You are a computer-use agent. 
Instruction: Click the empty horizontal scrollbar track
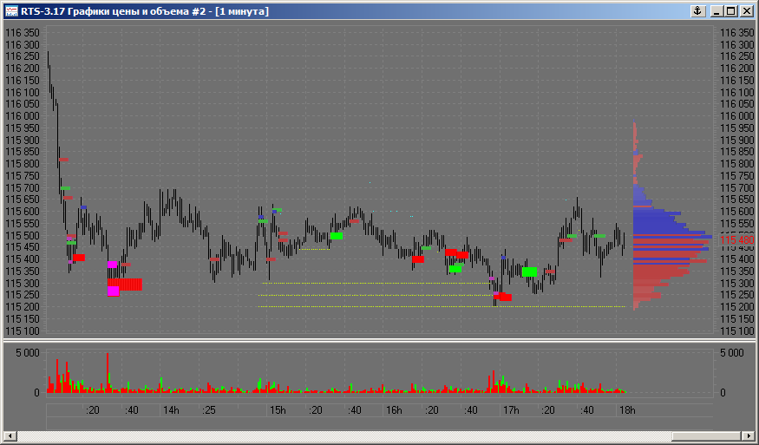click(347, 435)
